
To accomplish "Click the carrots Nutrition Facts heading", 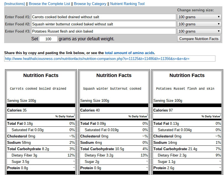I will [41, 75].
